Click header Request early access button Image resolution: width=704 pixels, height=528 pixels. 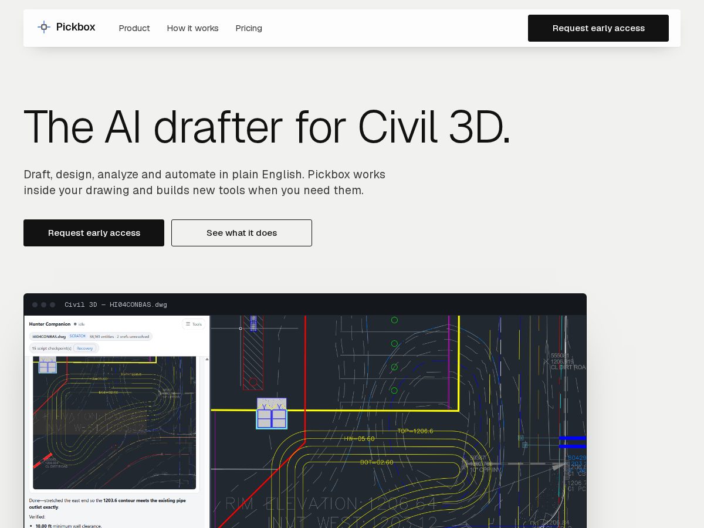(x=598, y=28)
